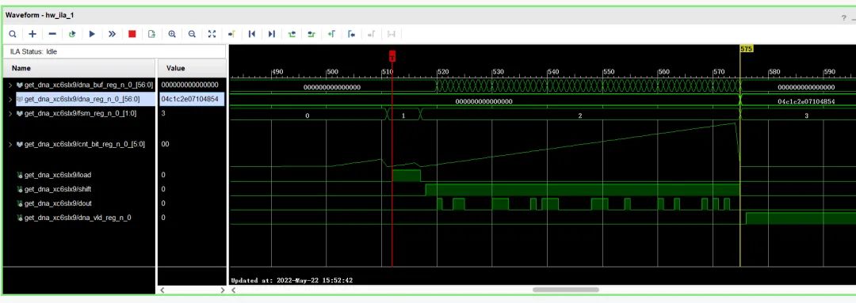Image resolution: width=856 pixels, height=303 pixels.
Task: Click the export ILA data icon
Action: [x=151, y=34]
